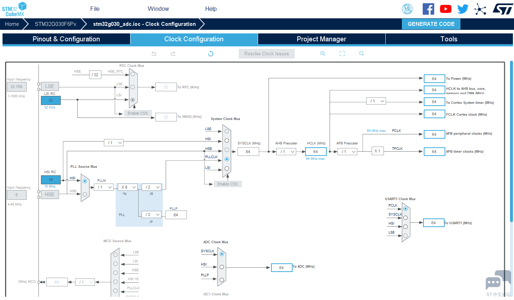Select HSE_RTC in the RTC Clock Mux
This screenshot has height=300, width=514.
[x=133, y=74]
